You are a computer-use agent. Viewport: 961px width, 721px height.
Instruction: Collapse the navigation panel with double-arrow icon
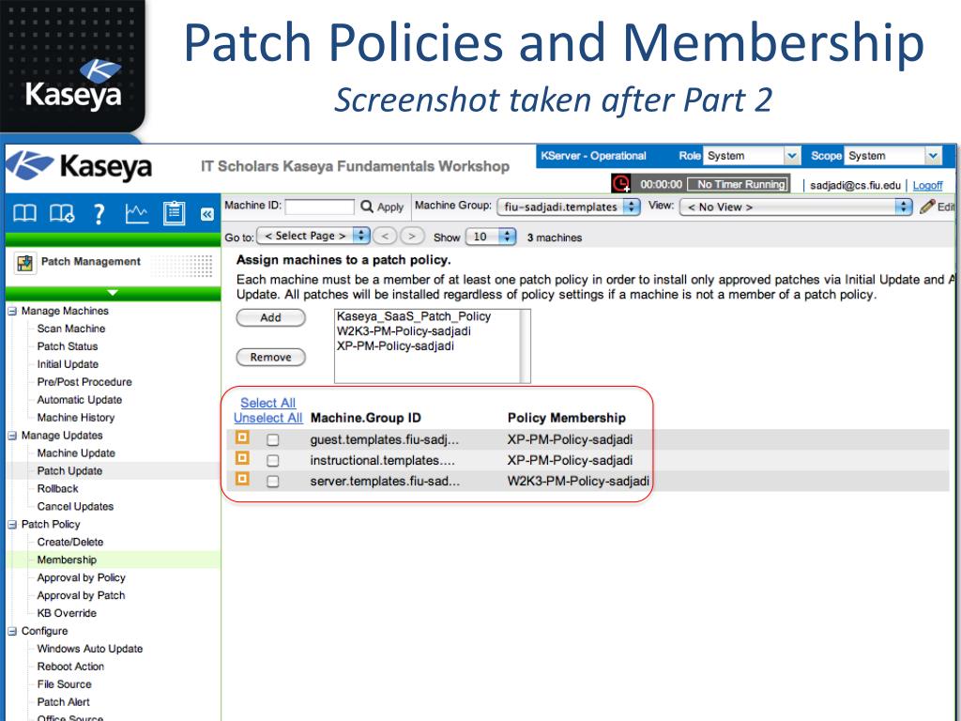click(x=207, y=214)
